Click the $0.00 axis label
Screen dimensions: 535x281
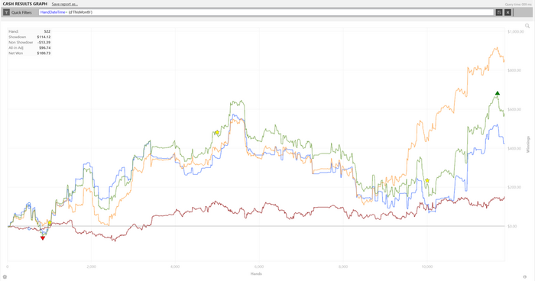point(512,226)
